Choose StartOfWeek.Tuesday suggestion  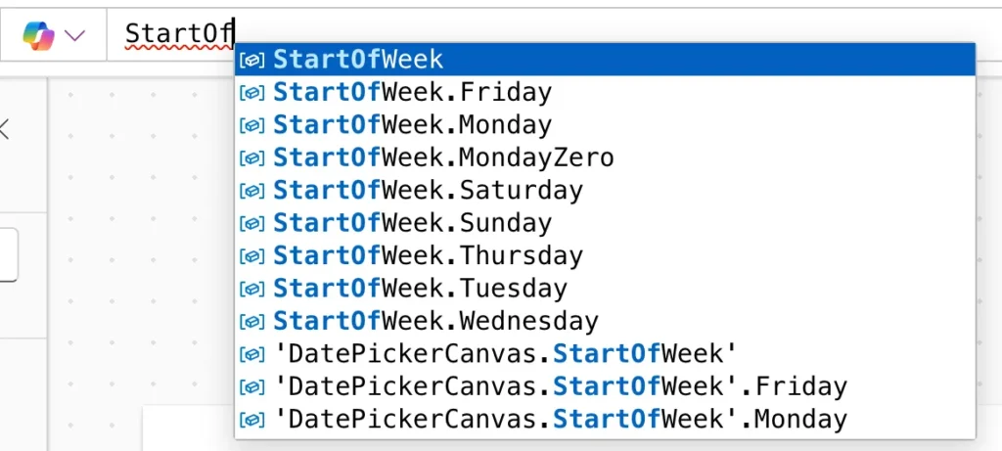[x=605, y=288]
